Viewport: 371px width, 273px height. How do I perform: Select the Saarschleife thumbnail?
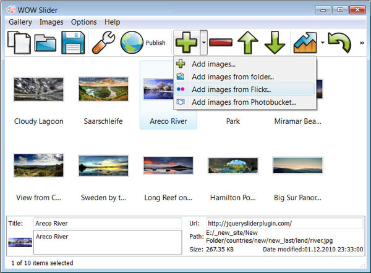click(103, 89)
